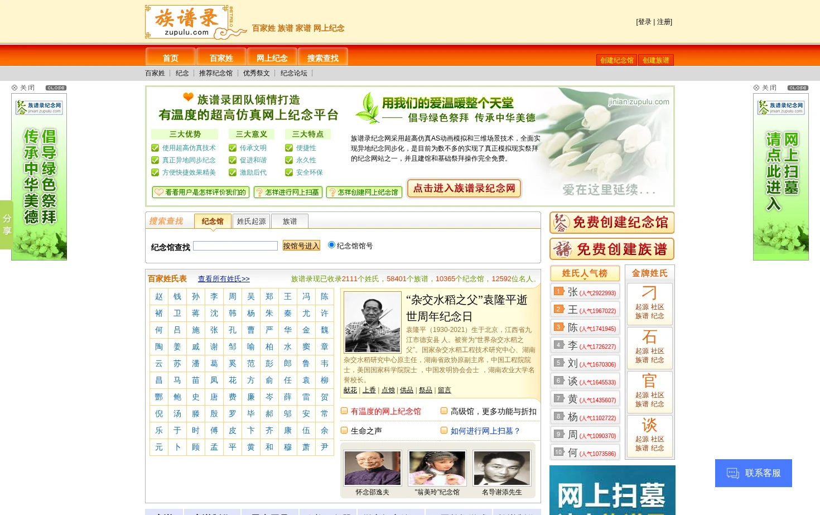Open the 搜索查找 main navigation tab
The width and height of the screenshot is (820, 515).
tap(323, 57)
